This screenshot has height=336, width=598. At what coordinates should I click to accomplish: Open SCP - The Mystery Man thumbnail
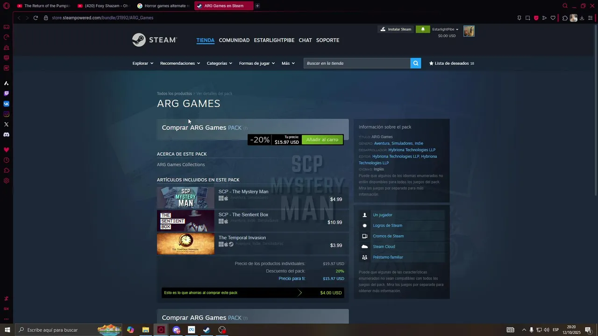point(185,197)
